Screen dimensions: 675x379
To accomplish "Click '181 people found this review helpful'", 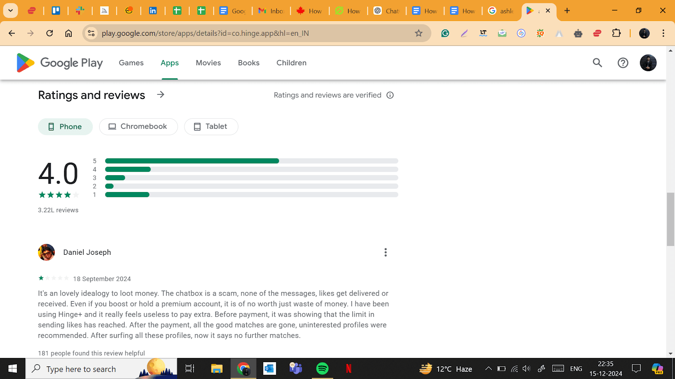I will [x=92, y=353].
